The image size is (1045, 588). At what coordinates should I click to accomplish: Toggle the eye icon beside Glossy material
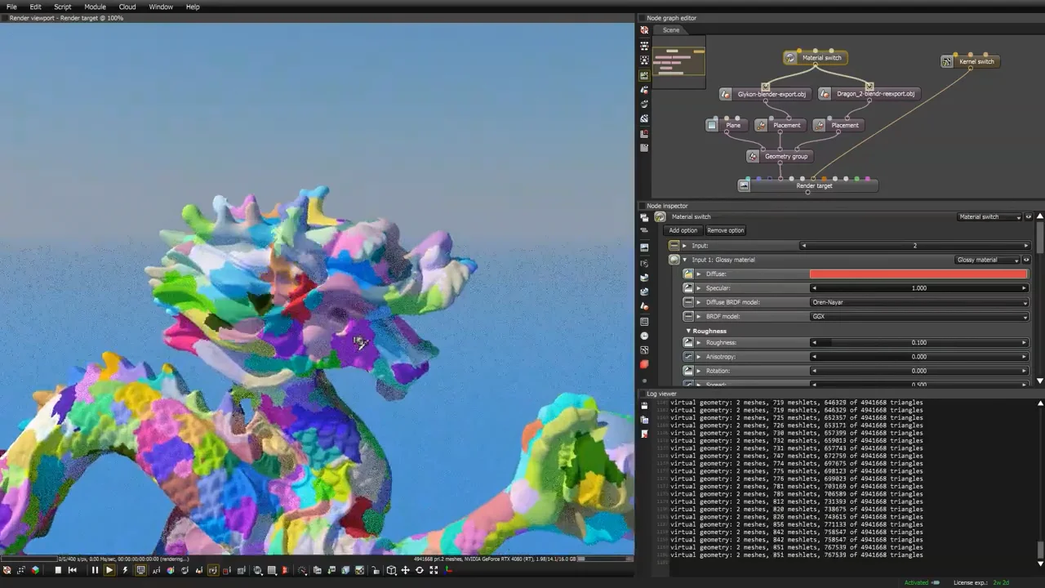click(x=1027, y=260)
